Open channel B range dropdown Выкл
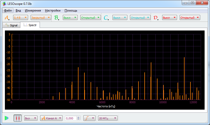Image resolution: width=210 pixels, height=125 pixels. pos(70,18)
